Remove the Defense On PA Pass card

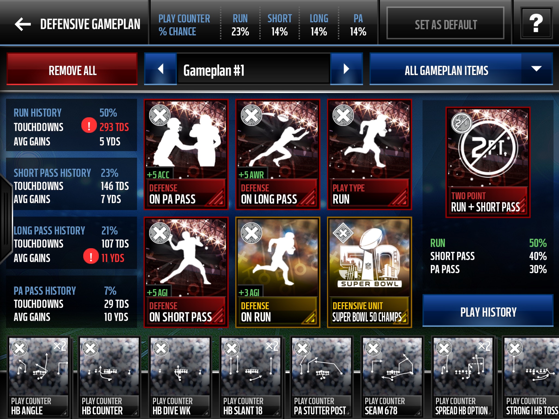[160, 115]
